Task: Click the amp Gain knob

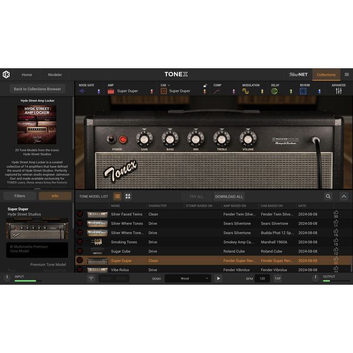Action: [x=144, y=139]
